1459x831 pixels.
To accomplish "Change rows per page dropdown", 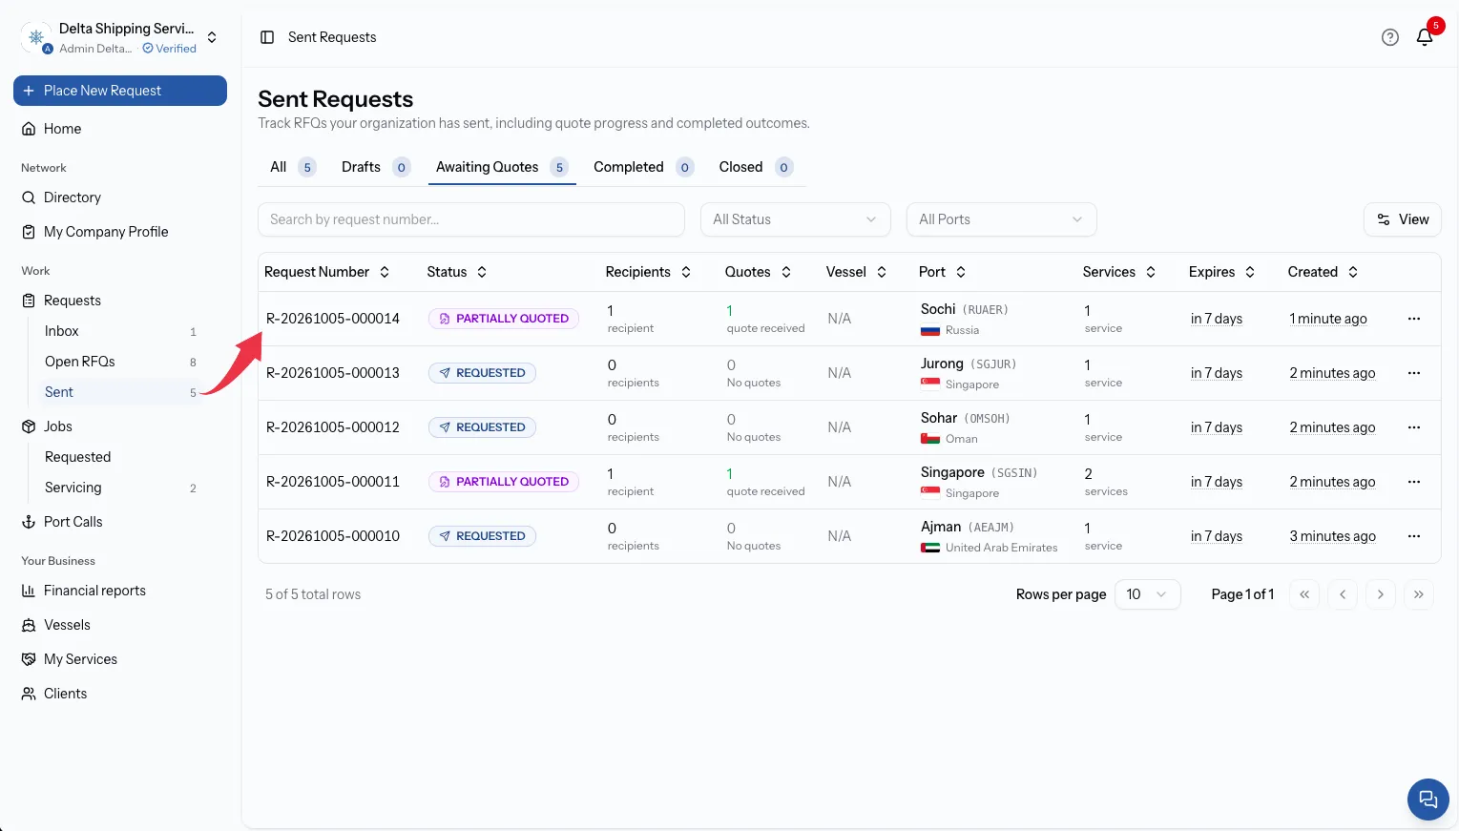I will 1148,594.
